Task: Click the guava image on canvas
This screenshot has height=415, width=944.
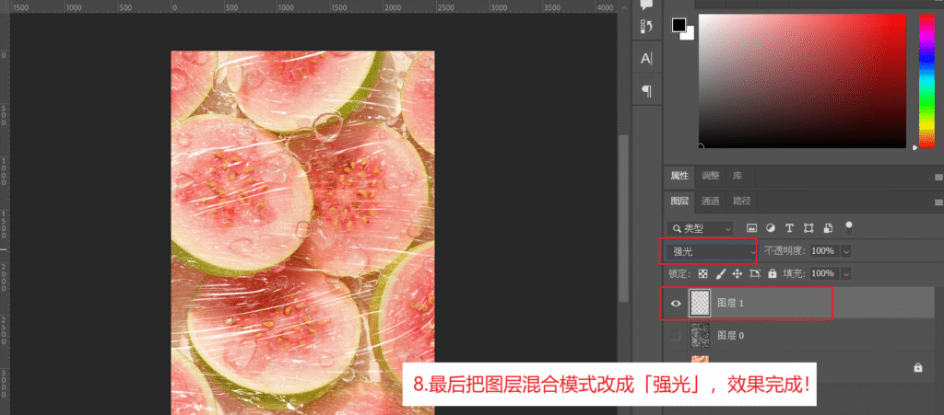Action: 302,233
